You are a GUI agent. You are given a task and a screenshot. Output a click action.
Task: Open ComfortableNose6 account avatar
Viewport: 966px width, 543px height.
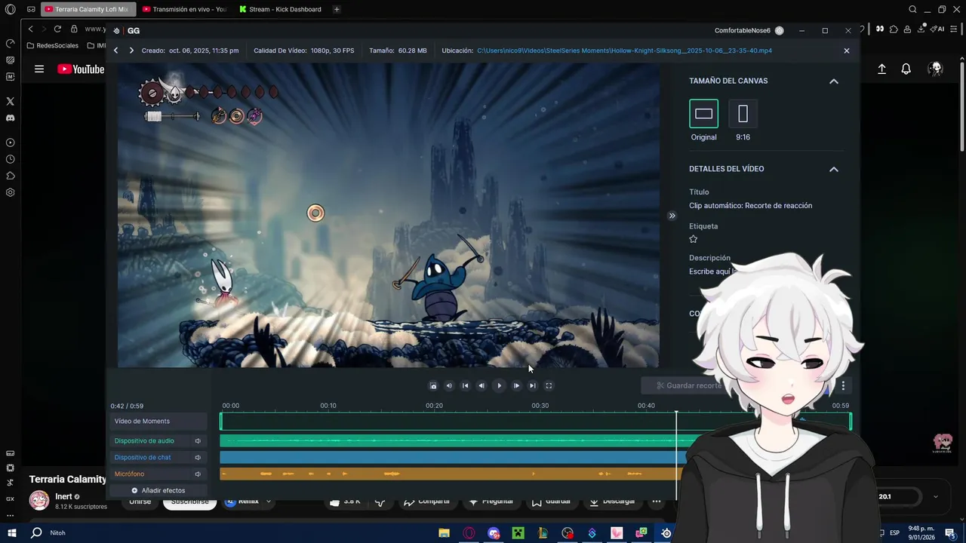[779, 31]
